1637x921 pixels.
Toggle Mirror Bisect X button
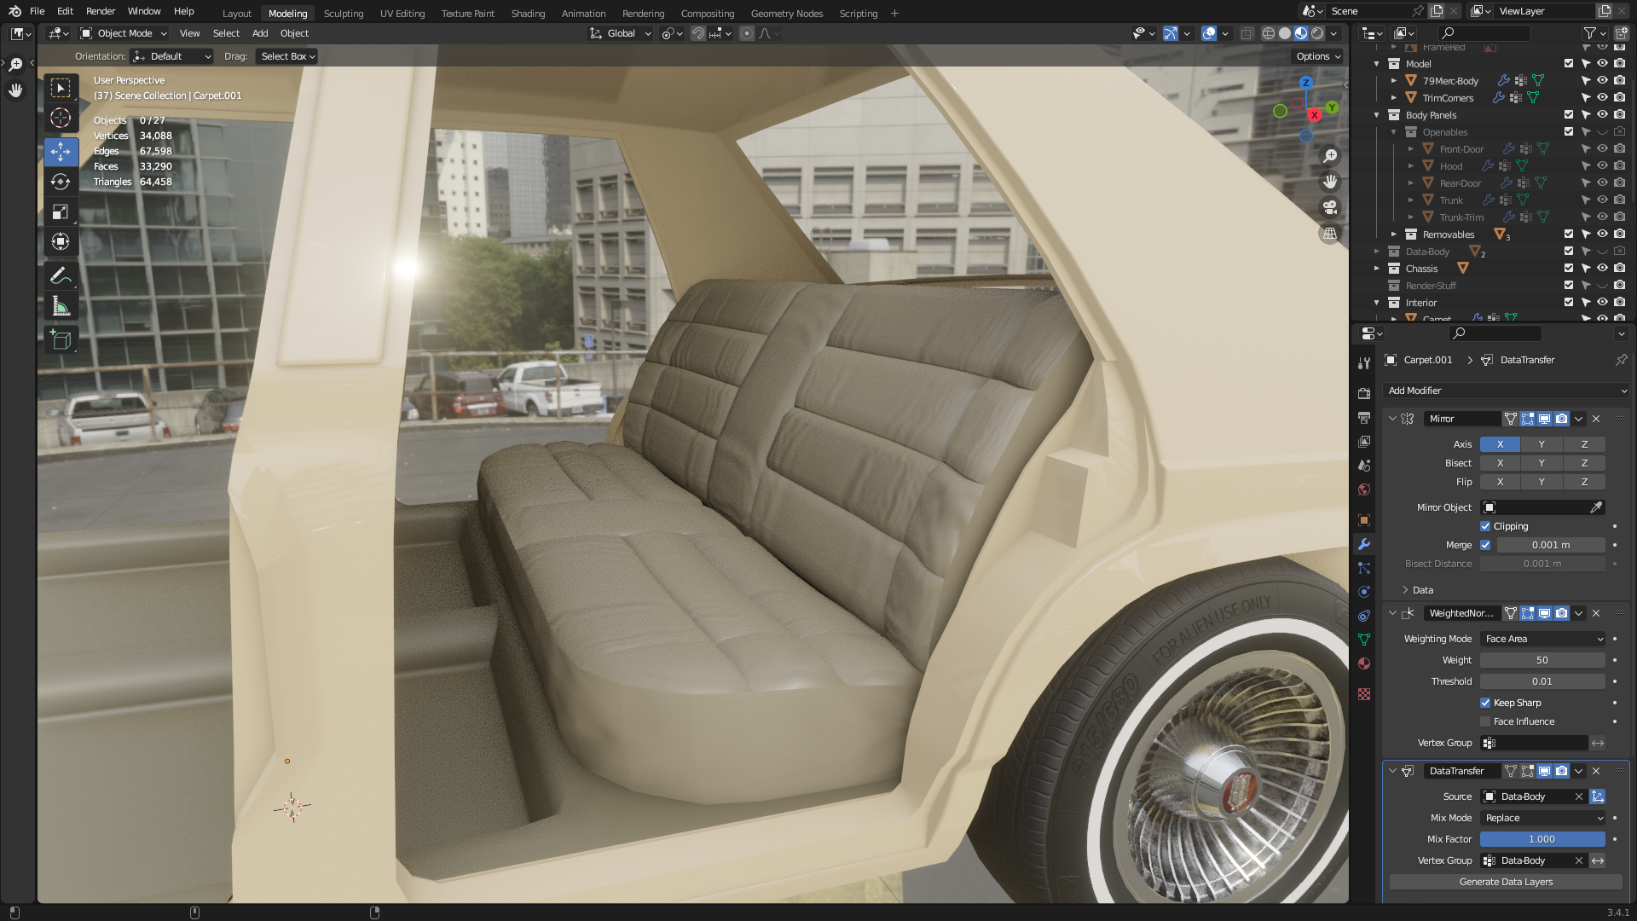1501,463
